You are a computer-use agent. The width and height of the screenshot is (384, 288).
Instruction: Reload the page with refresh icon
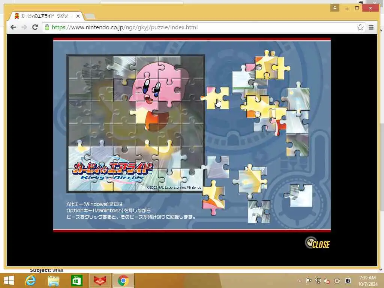35,27
